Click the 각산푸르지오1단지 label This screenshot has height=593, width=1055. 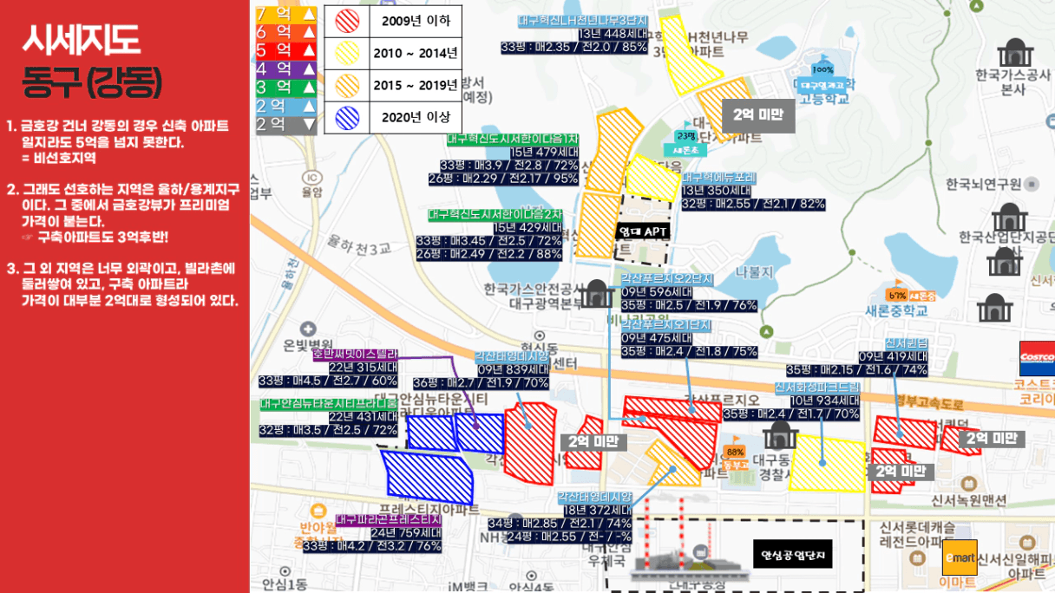pyautogui.click(x=666, y=325)
